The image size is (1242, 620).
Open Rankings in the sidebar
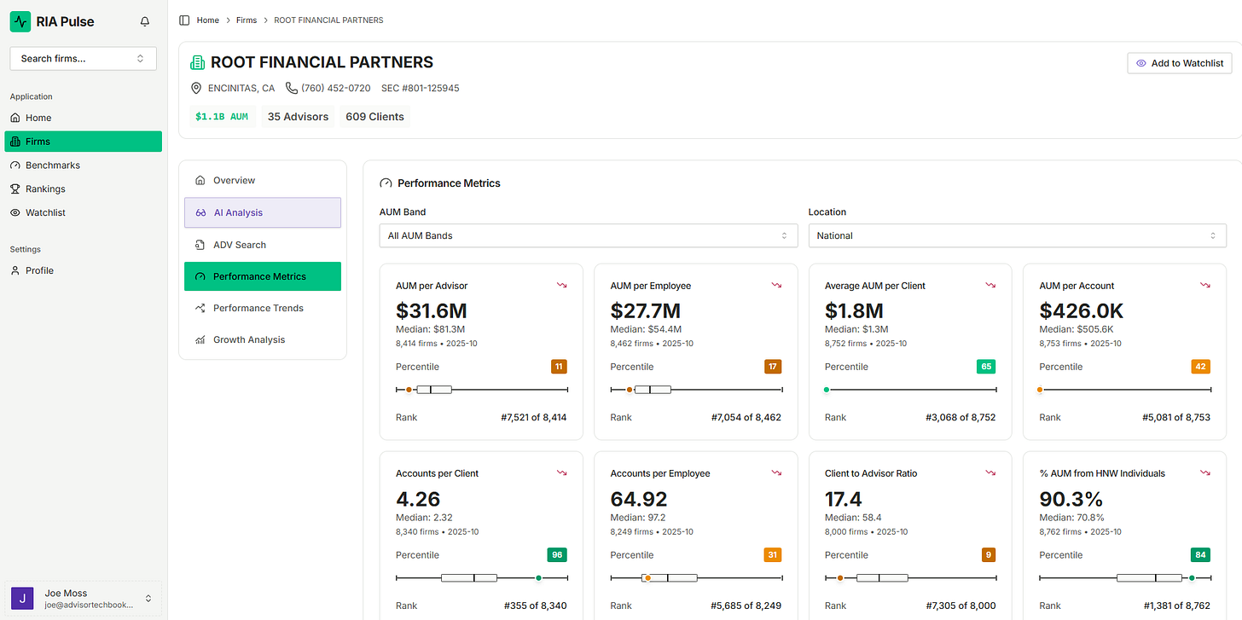click(83, 188)
